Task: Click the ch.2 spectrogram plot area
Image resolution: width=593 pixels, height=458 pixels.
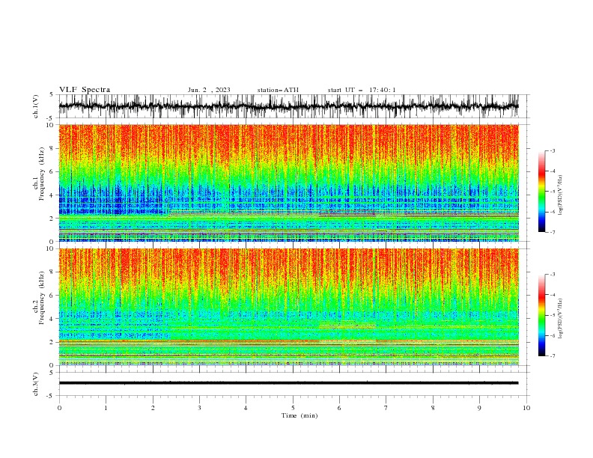Action: (x=288, y=307)
